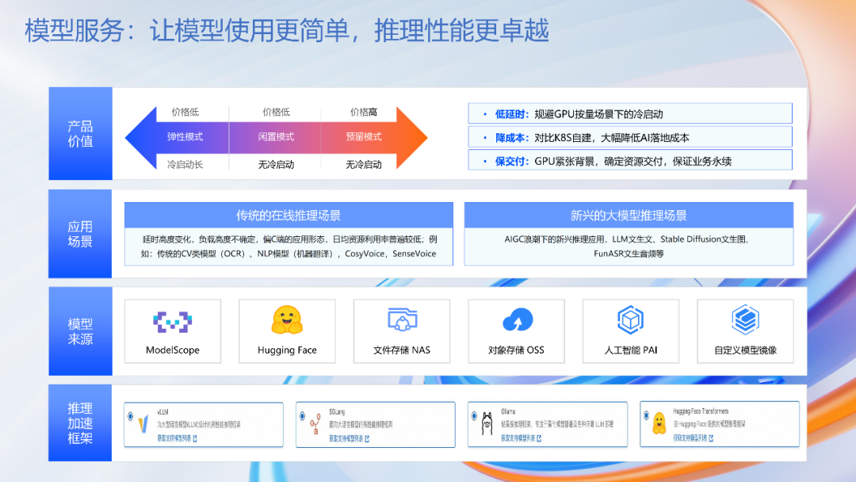Click the Ollama llama icon

(487, 423)
